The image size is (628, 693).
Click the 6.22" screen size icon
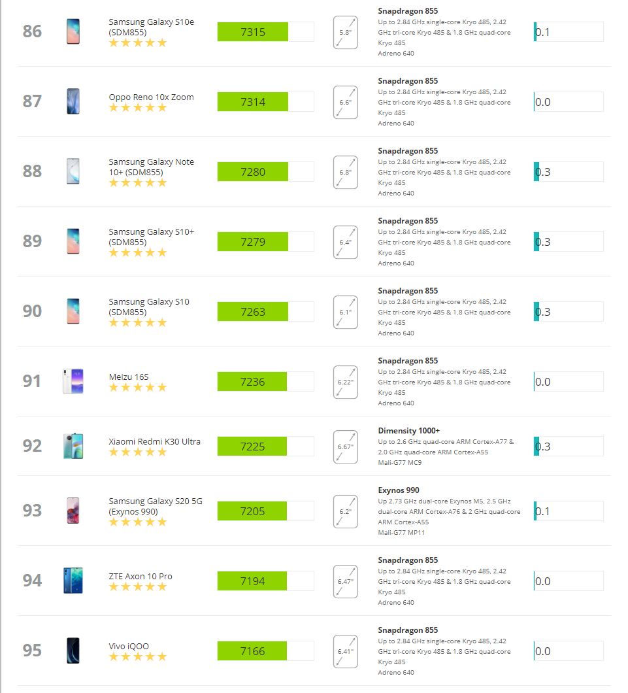[345, 382]
